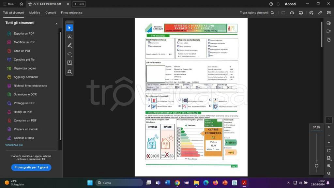
Task: Open the Menu hamburger button
Action: [8, 4]
